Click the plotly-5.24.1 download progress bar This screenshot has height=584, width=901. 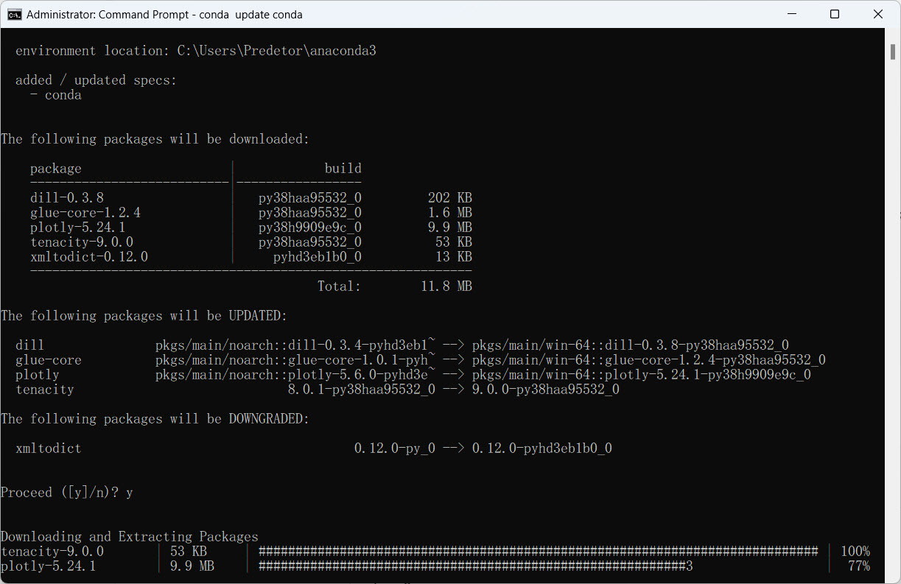coord(476,566)
